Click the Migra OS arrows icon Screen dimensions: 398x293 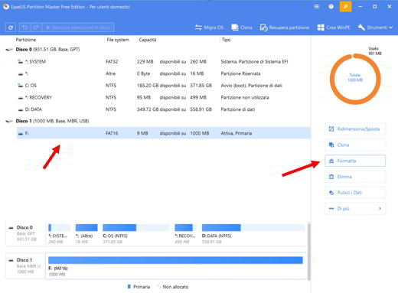pyautogui.click(x=198, y=28)
